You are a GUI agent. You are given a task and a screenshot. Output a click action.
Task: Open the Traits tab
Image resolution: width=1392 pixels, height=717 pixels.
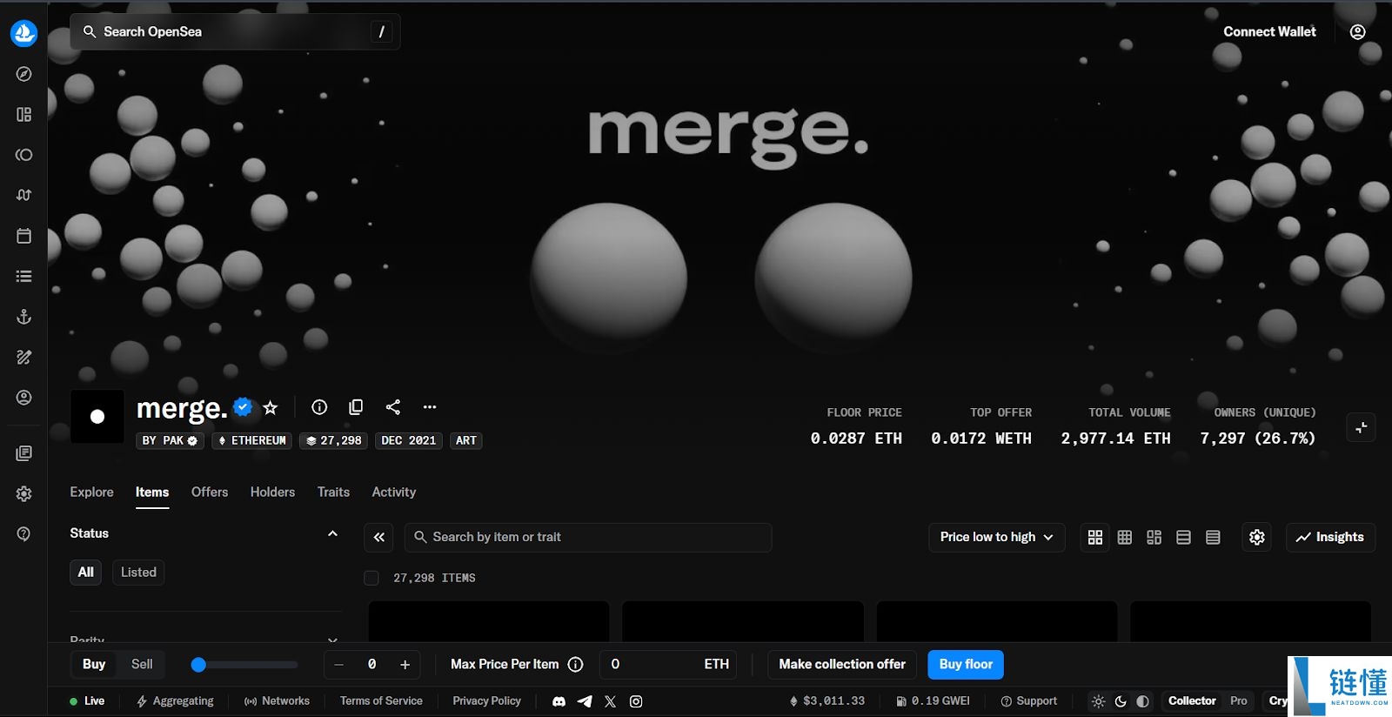(x=333, y=493)
